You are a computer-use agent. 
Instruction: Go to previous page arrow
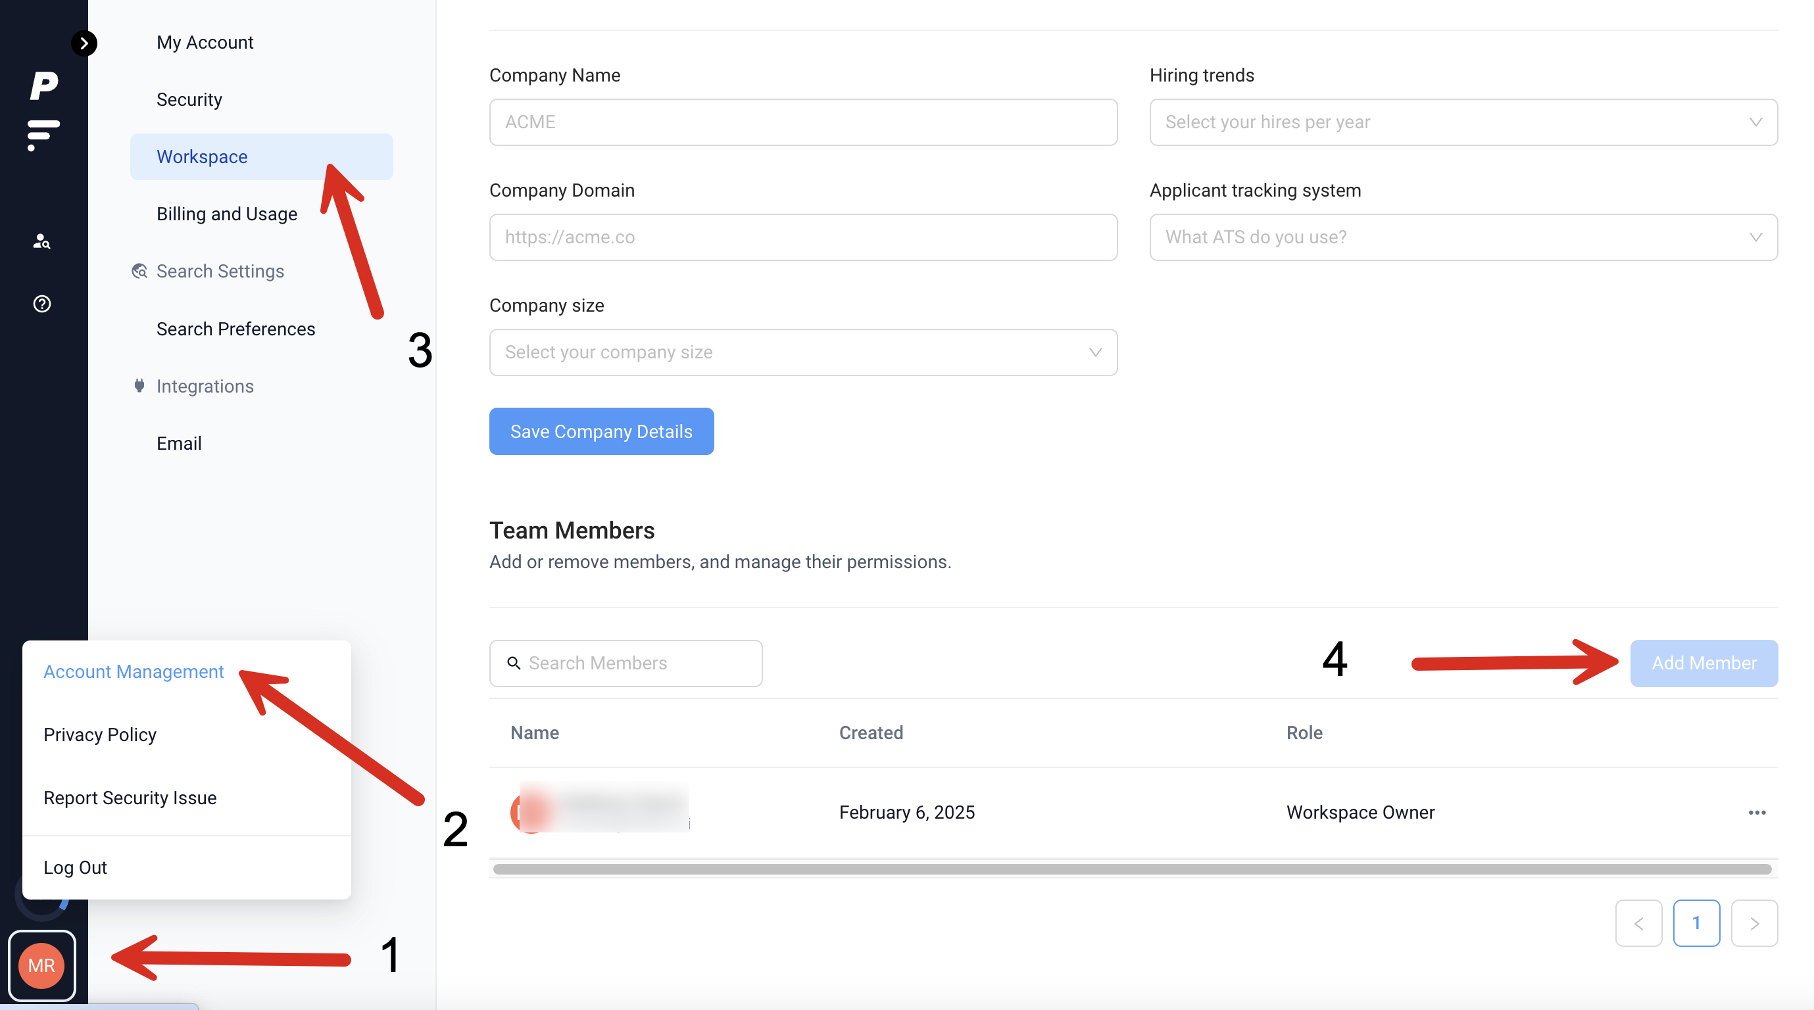(1638, 923)
